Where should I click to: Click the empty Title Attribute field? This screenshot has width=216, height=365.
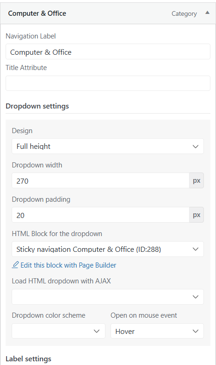(108, 83)
